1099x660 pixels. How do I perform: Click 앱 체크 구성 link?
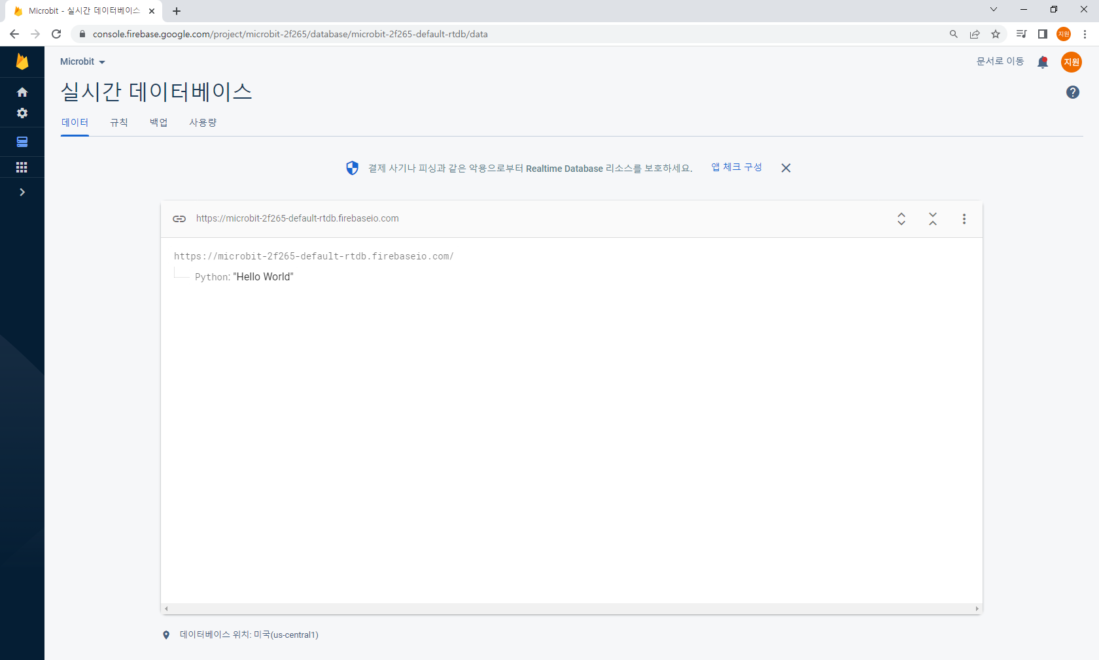pyautogui.click(x=737, y=167)
